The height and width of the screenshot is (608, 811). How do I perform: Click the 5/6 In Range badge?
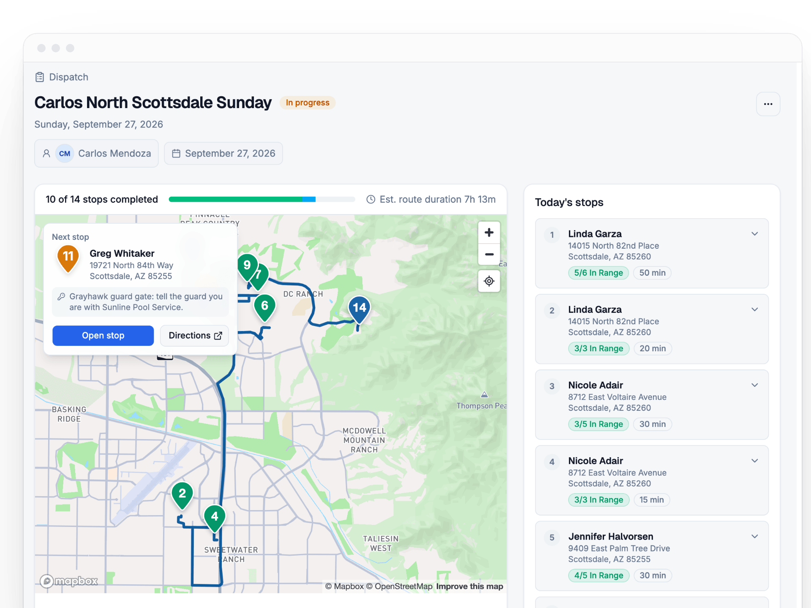(598, 273)
